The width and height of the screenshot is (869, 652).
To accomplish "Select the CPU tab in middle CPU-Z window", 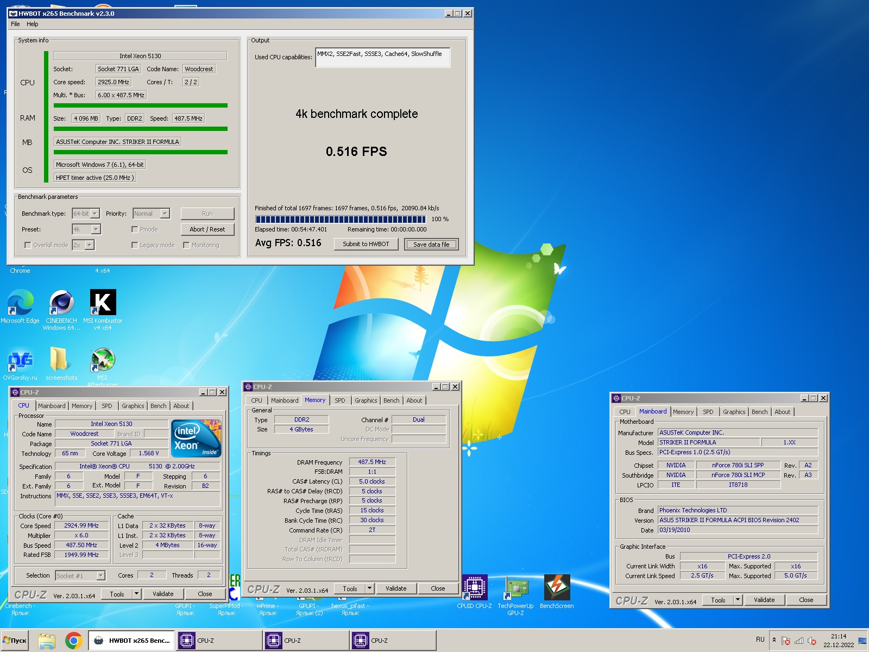I will click(256, 400).
